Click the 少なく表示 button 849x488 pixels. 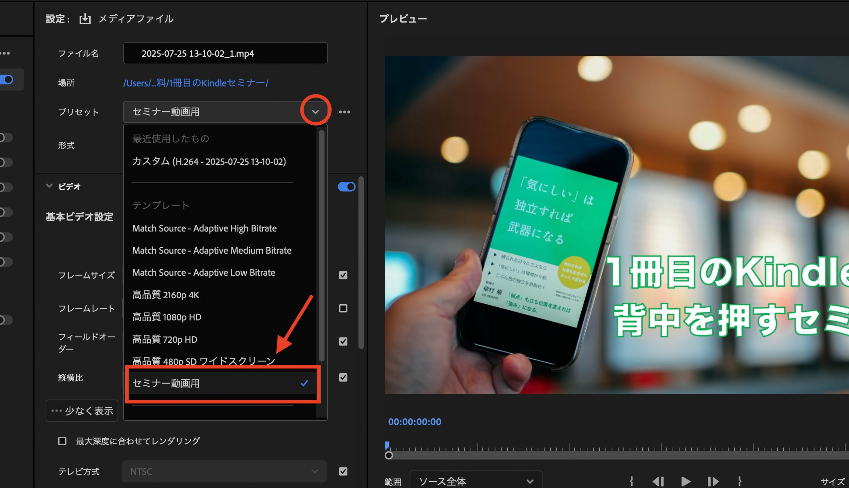82,411
